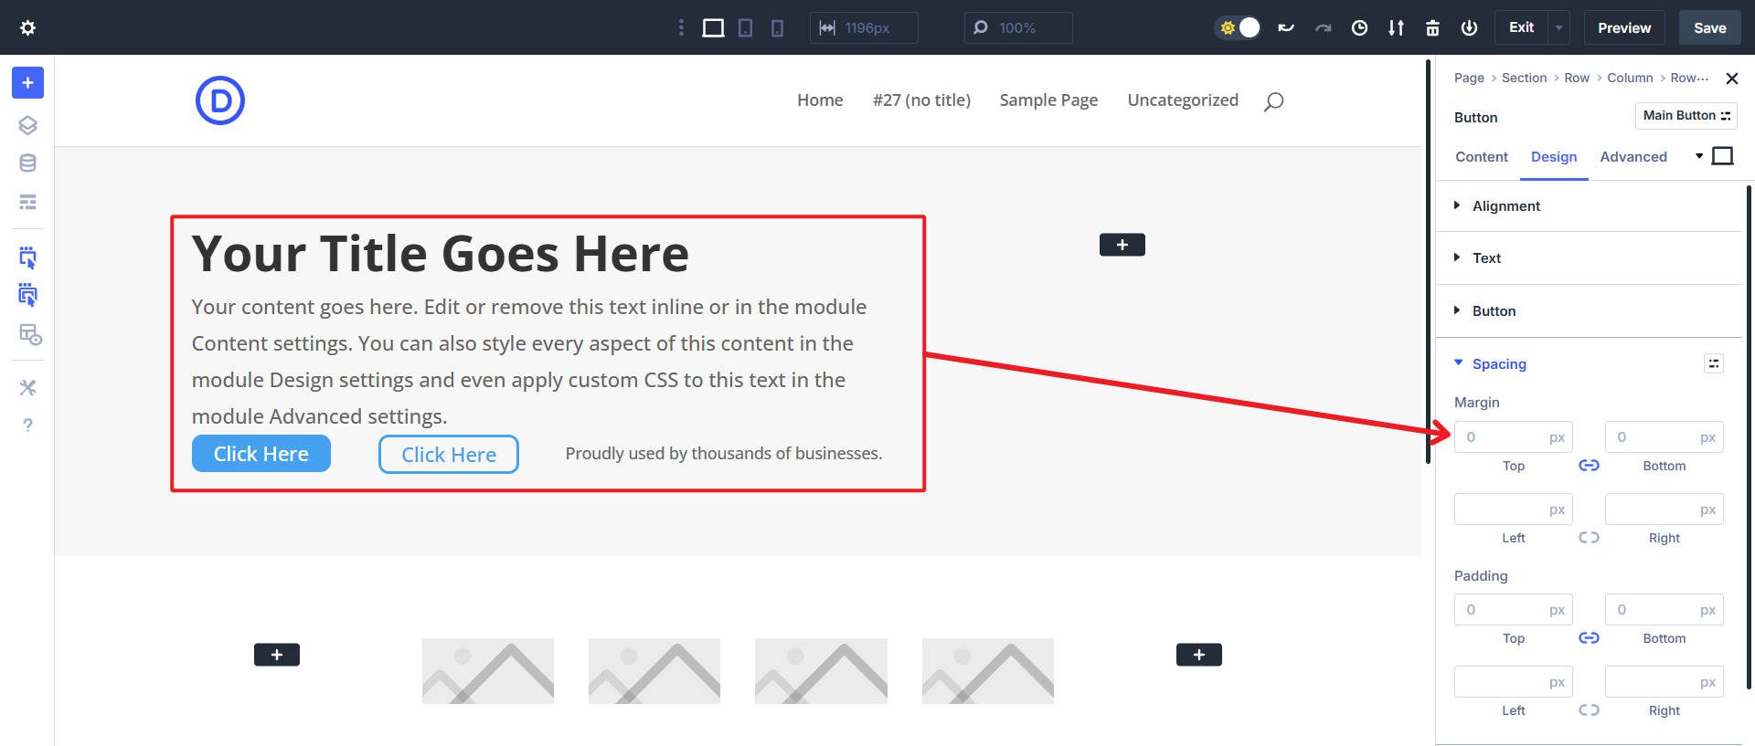Toggle click-mode cursor icon in the sidebar
This screenshot has height=746, width=1755.
click(27, 257)
